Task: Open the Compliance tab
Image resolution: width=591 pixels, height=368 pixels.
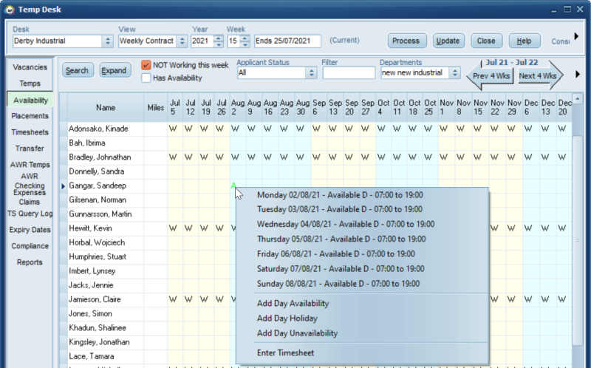Action: (x=30, y=246)
